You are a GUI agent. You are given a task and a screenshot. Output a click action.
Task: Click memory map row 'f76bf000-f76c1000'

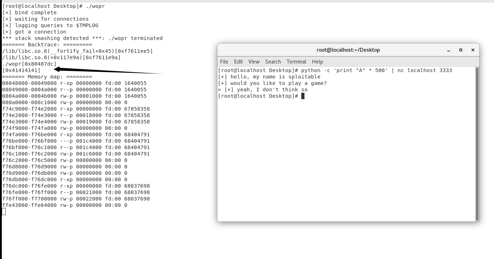(76, 147)
